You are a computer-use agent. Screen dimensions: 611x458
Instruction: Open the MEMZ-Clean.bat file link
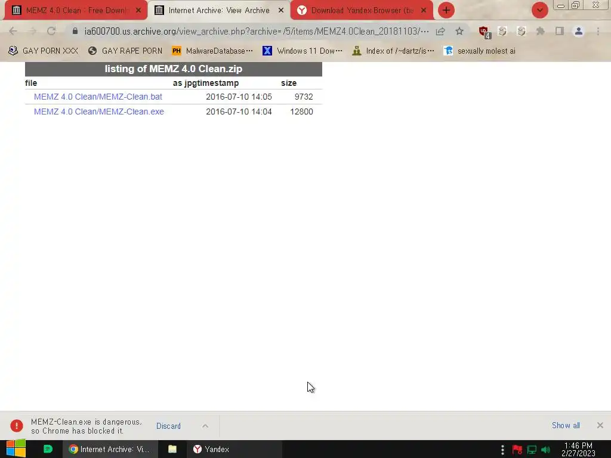click(98, 97)
